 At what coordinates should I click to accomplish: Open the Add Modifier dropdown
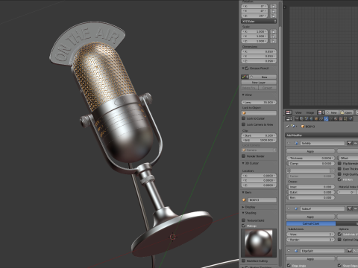(x=321, y=135)
